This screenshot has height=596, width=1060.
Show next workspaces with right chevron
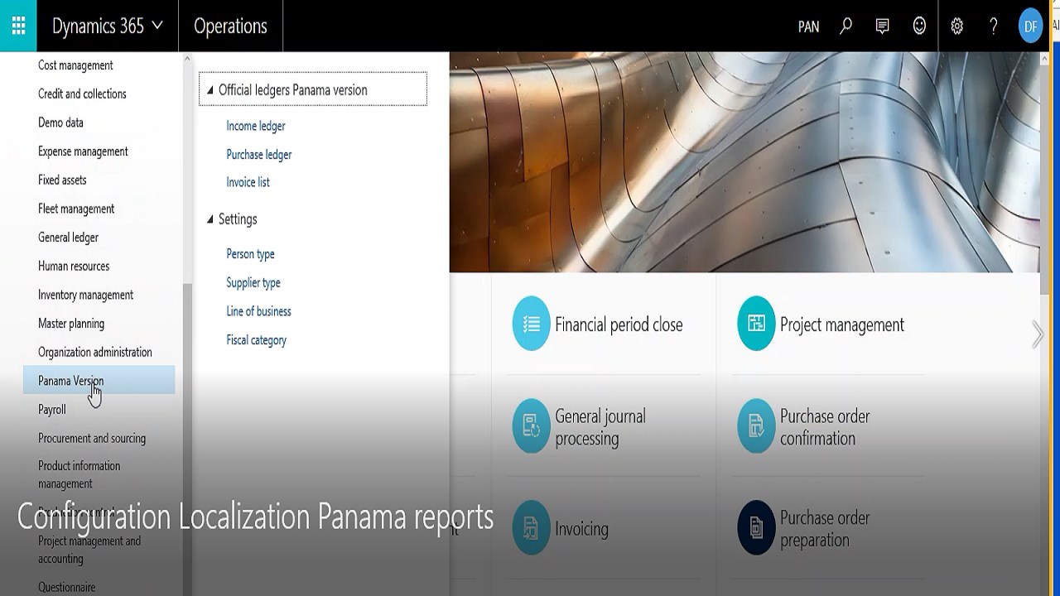[x=1038, y=334]
